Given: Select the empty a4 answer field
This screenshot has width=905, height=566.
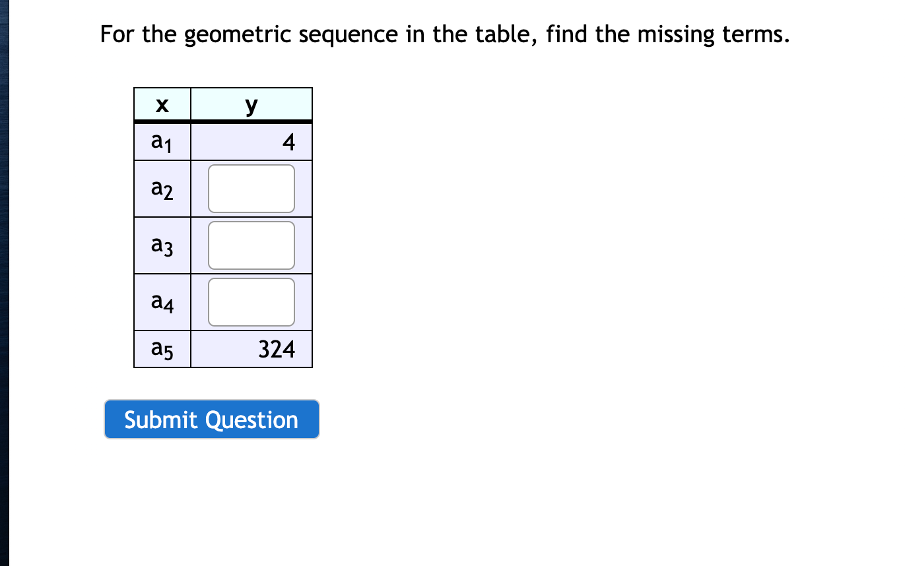Looking at the screenshot, I should point(251,302).
